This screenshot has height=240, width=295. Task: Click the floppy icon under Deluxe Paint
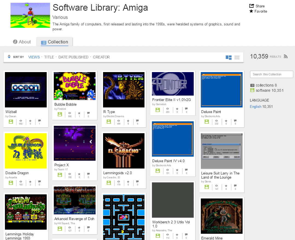pyautogui.click(x=207, y=122)
